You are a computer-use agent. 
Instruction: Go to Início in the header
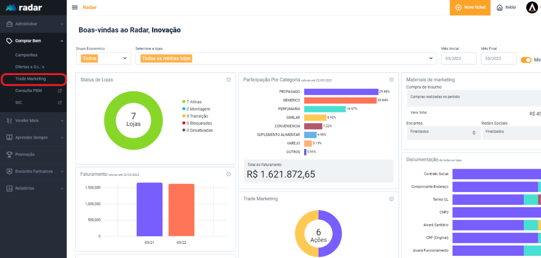click(x=506, y=7)
